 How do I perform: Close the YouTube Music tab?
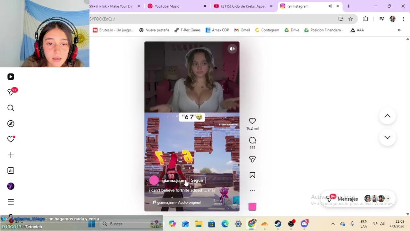[205, 6]
